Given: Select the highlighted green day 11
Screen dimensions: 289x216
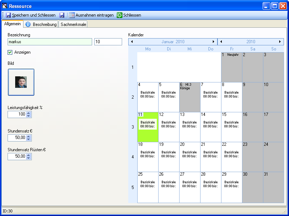Looking at the screenshot, I should [148, 127].
